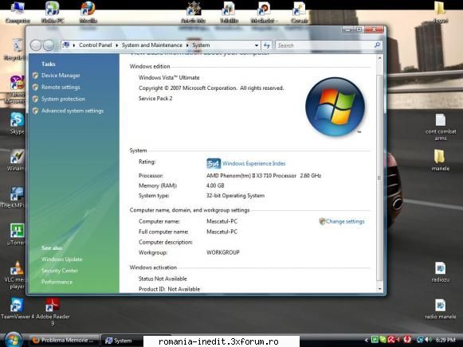Open Advanced system settings link
463x347 pixels.
tap(73, 111)
